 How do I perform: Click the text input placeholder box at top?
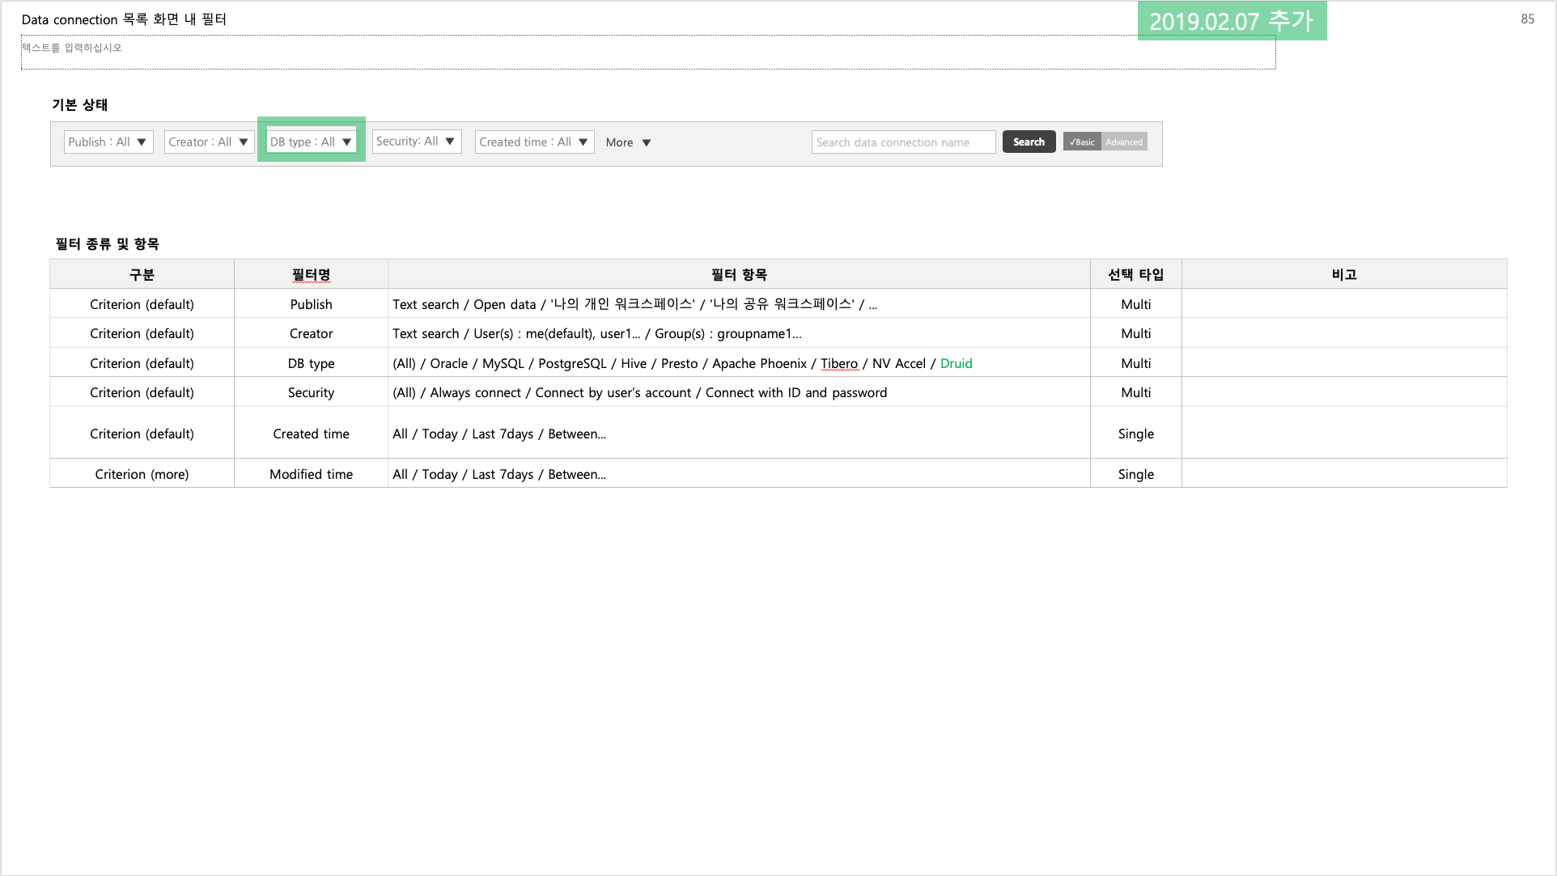coord(647,52)
